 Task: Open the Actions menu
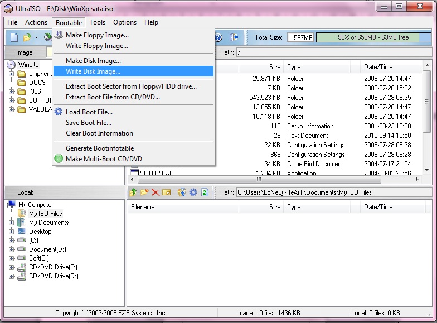pos(36,22)
